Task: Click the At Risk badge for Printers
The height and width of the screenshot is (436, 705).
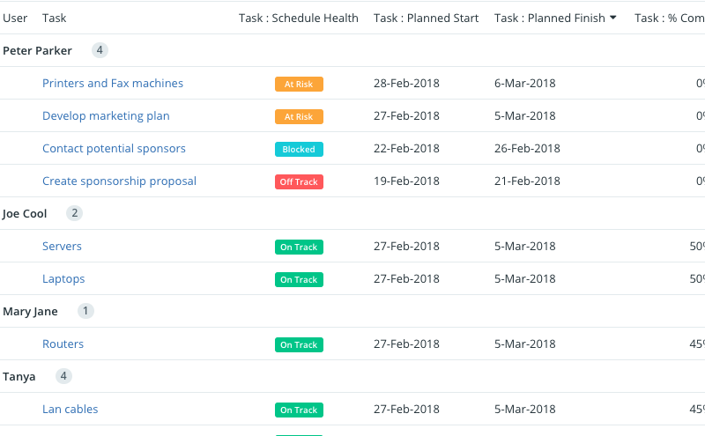Action: coord(299,84)
